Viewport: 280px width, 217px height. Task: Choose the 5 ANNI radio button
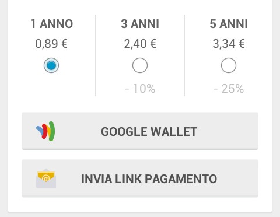click(x=229, y=65)
